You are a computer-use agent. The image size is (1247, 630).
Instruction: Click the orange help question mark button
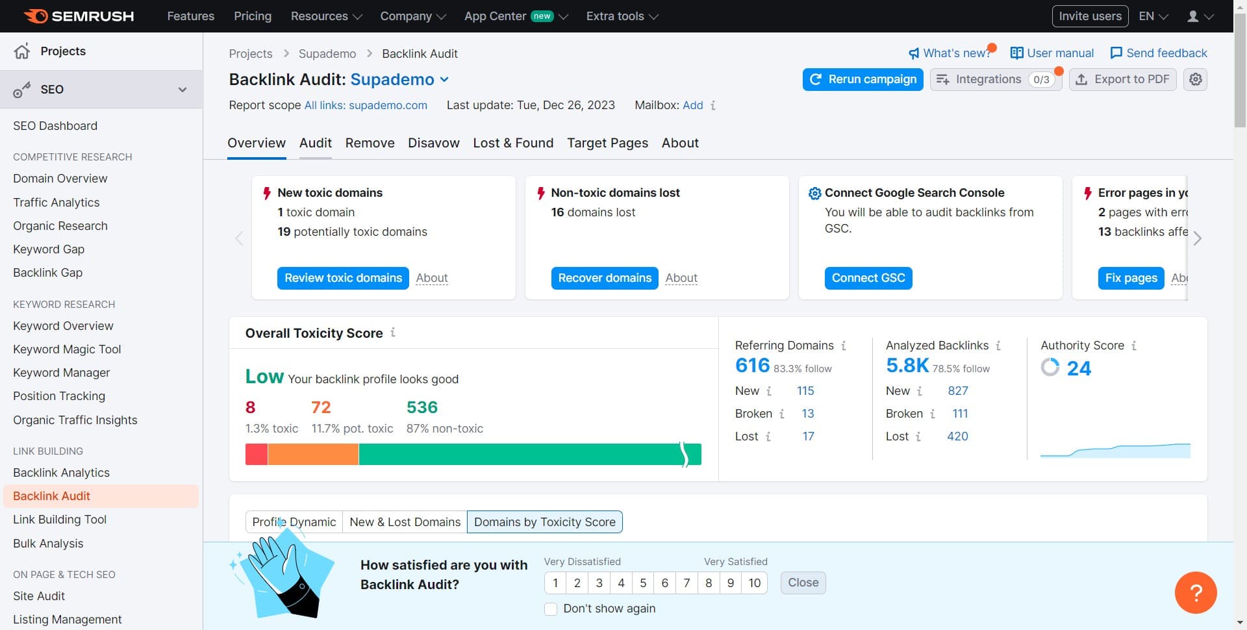[1195, 592]
